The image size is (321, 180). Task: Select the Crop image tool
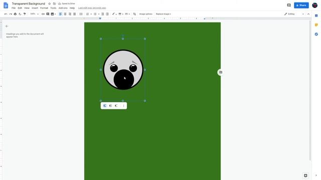134,14
